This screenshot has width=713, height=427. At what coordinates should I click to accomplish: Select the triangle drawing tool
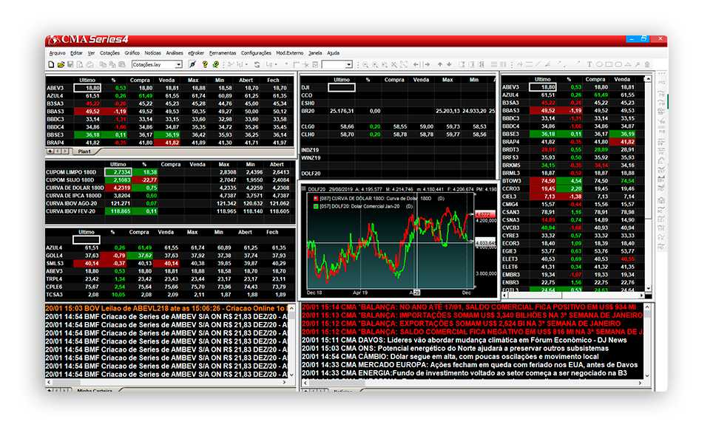(628, 64)
